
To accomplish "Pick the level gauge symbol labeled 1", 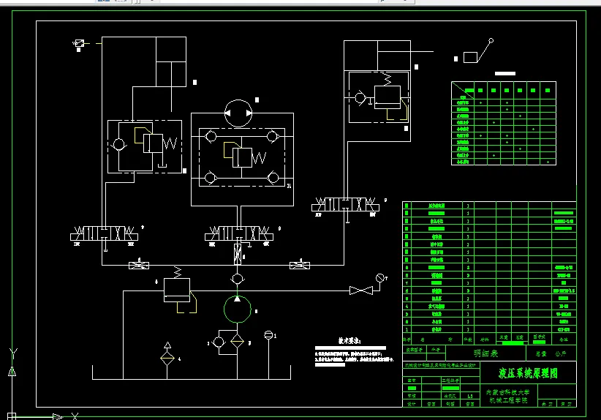I will 268,335.
